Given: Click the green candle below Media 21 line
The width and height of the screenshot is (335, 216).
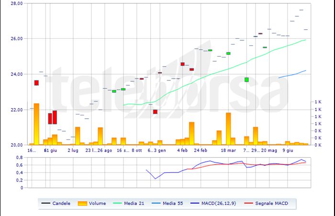Looking at the screenshot, I should tap(246, 80).
